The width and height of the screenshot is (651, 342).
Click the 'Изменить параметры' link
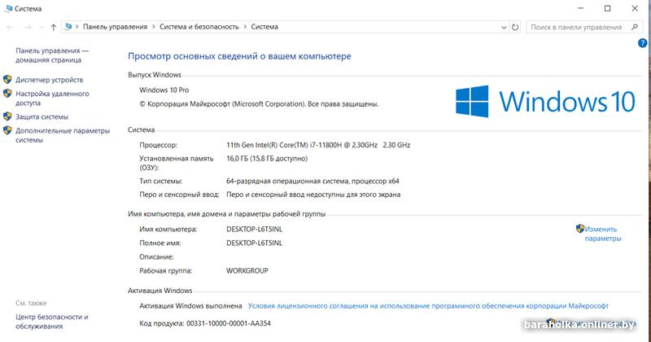click(x=602, y=234)
